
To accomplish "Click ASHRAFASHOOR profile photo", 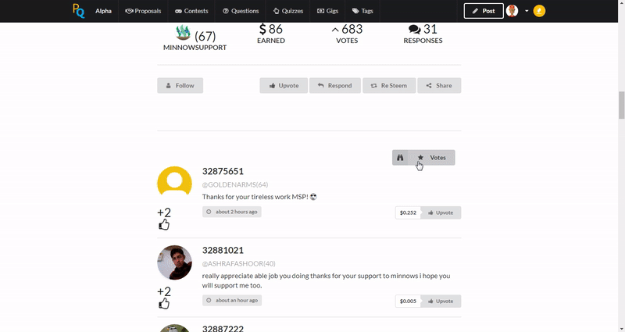I will (x=174, y=262).
